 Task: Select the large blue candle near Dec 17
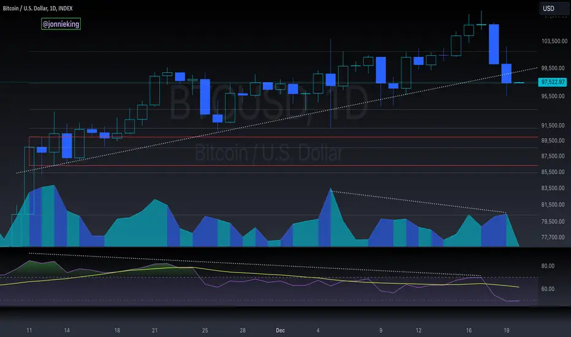494,44
